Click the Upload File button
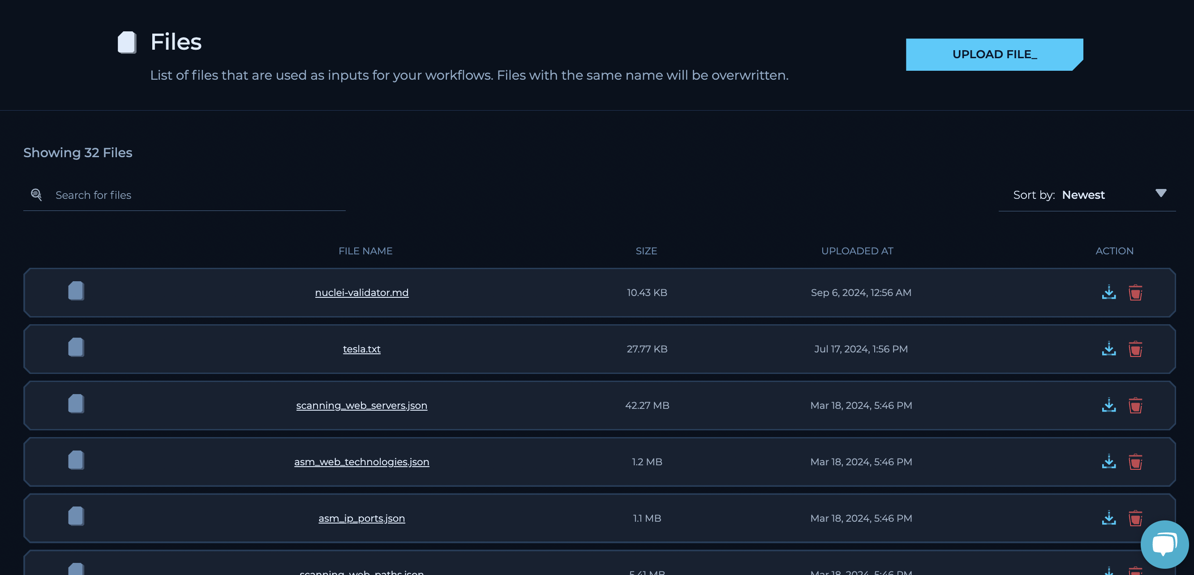Screen dimensions: 1194x575 (994, 54)
